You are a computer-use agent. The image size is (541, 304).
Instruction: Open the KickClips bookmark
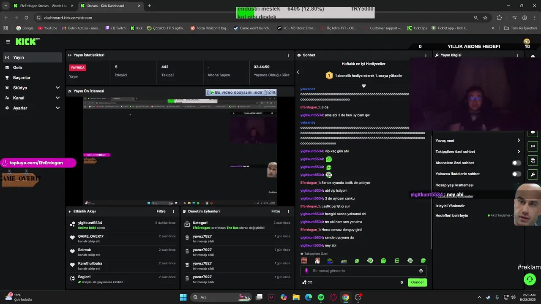point(417,28)
